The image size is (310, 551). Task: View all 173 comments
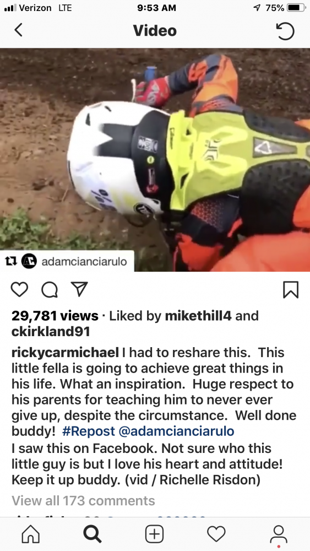tap(83, 500)
